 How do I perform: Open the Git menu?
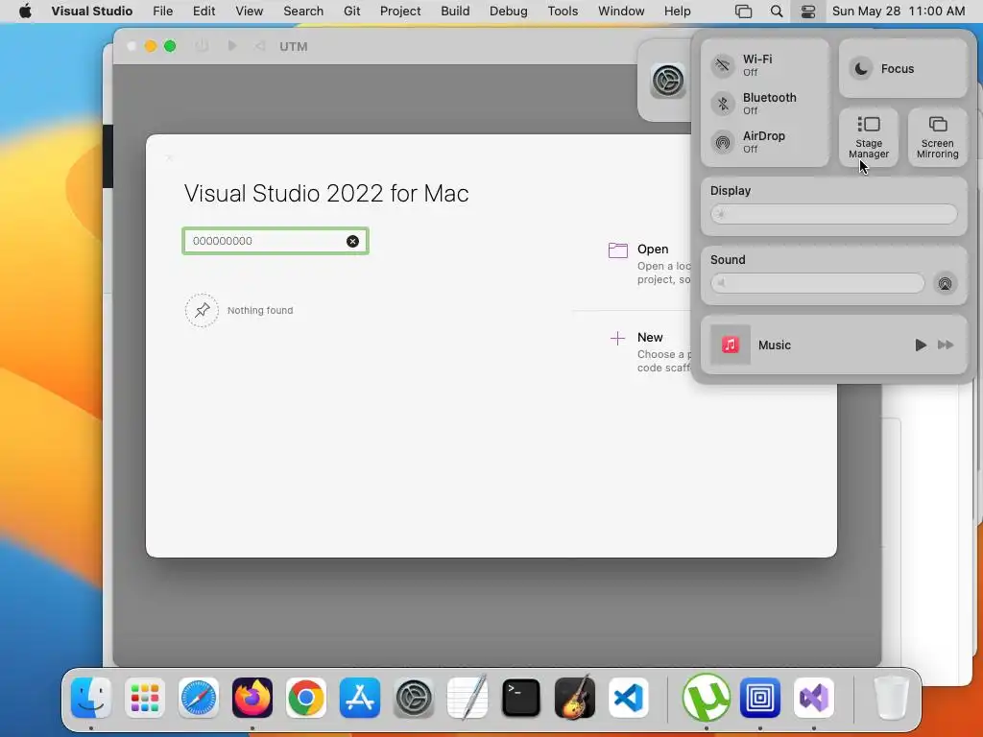tap(351, 12)
